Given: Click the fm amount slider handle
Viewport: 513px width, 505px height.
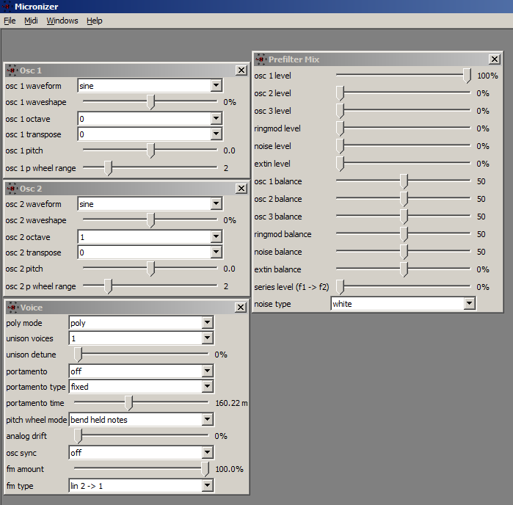Looking at the screenshot, I should pyautogui.click(x=205, y=469).
